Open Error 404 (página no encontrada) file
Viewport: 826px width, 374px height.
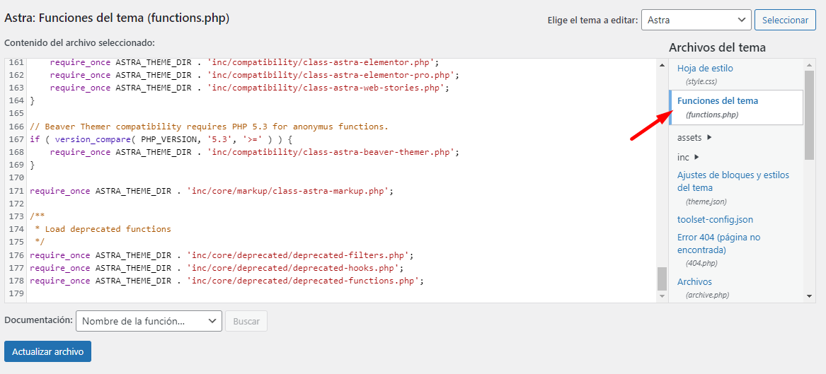[x=718, y=243]
